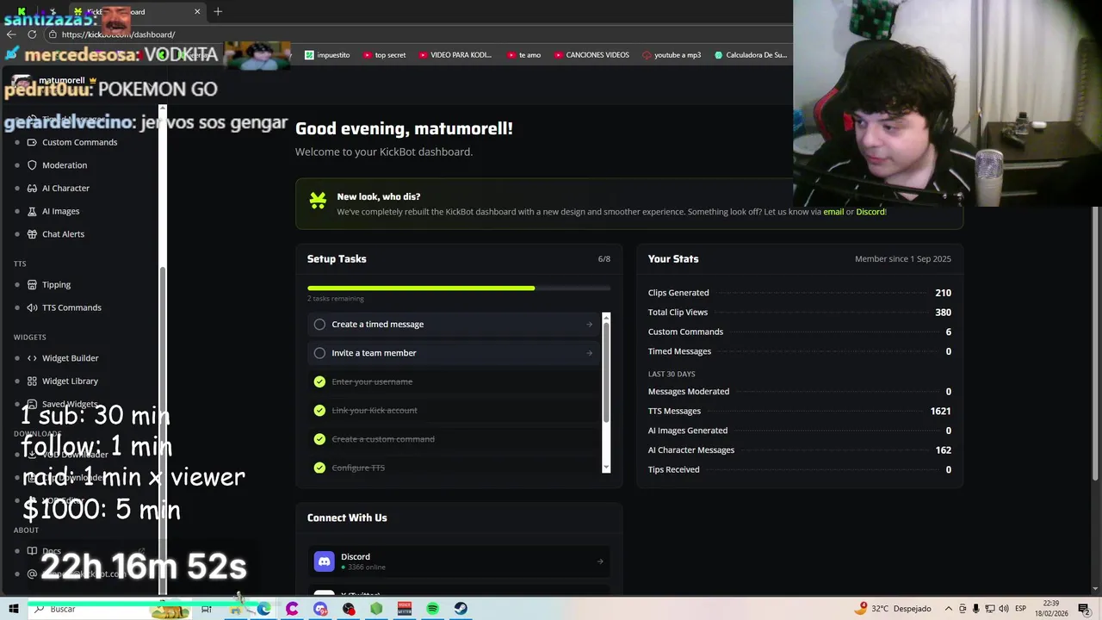This screenshot has width=1102, height=620.
Task: Open the top secret bookmark
Action: (x=384, y=55)
